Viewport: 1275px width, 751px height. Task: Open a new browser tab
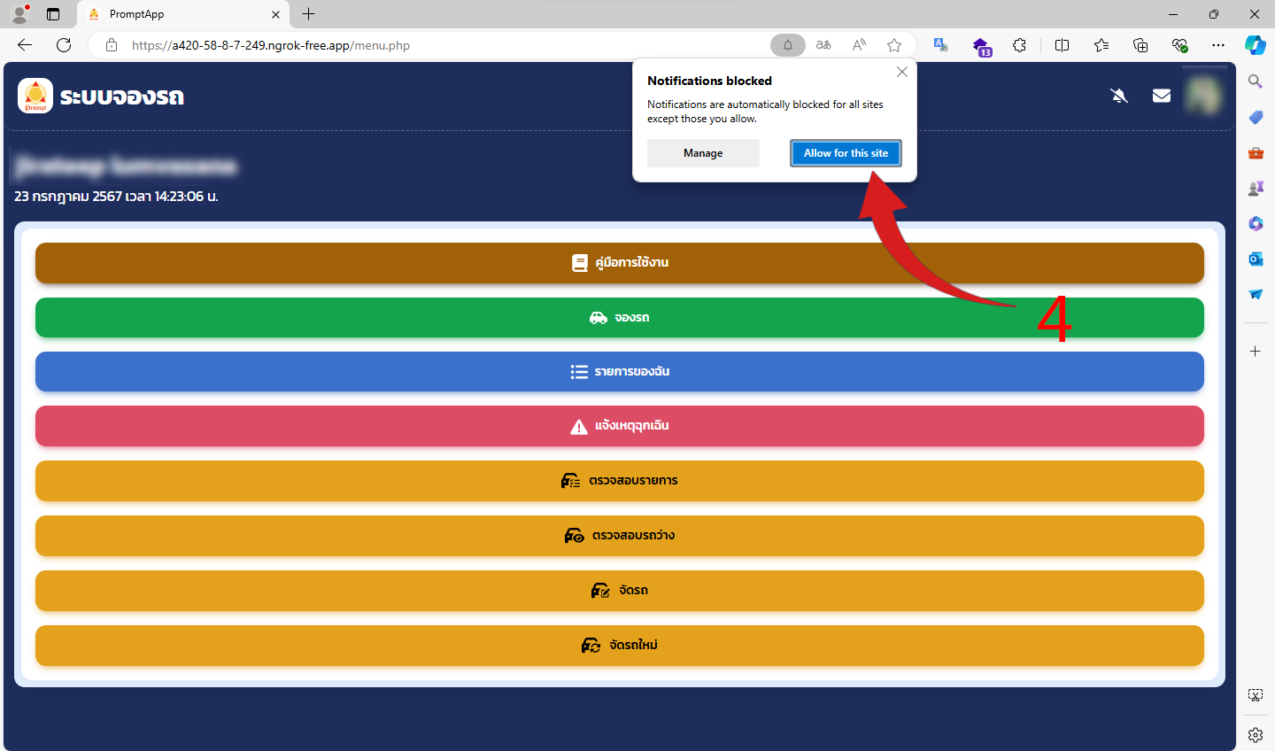click(x=308, y=14)
